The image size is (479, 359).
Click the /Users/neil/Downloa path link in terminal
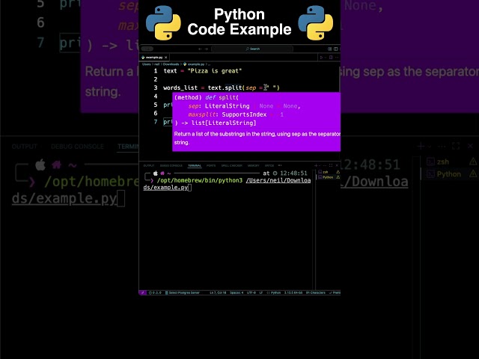coord(278,180)
